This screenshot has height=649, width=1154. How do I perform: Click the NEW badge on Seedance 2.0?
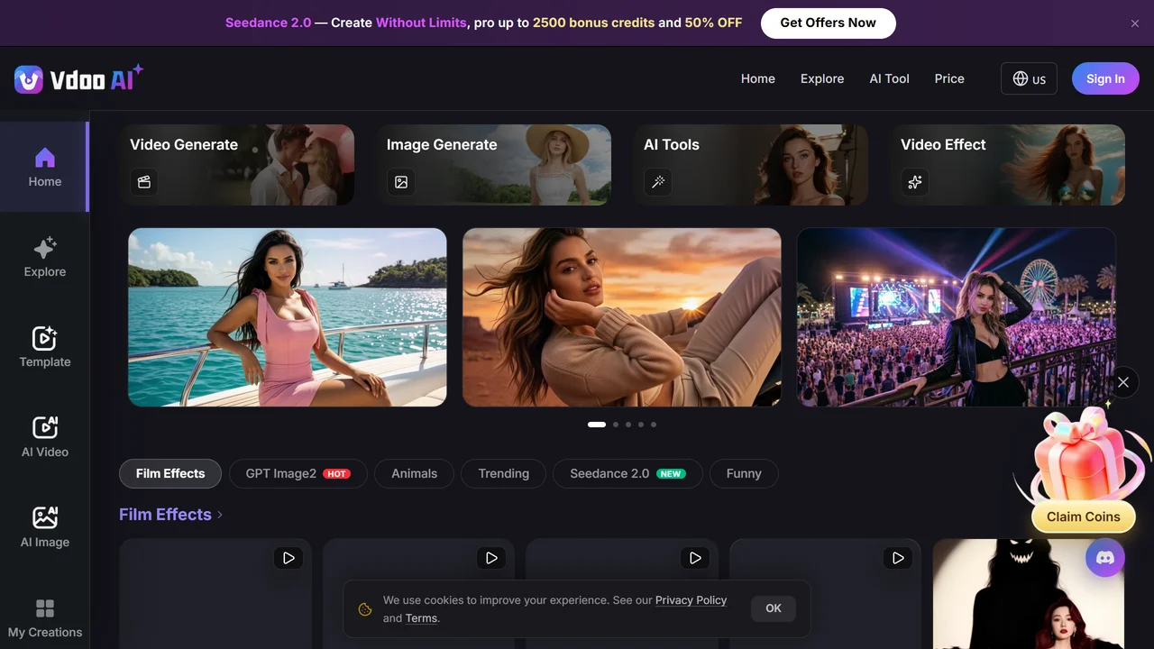pyautogui.click(x=671, y=474)
